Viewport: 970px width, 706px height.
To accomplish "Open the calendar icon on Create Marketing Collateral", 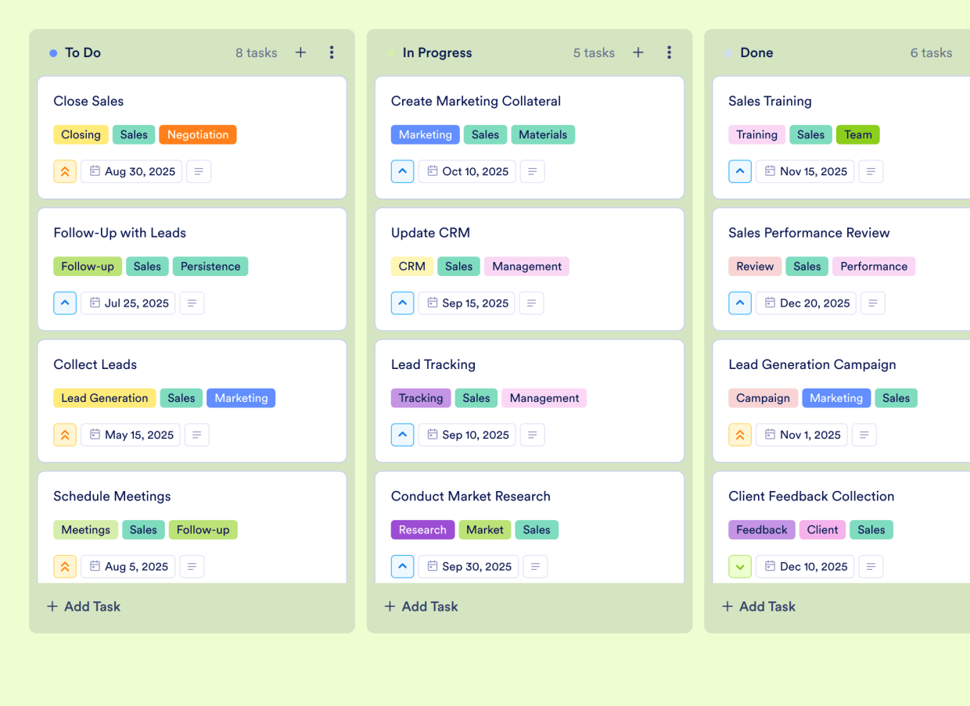I will 430,171.
